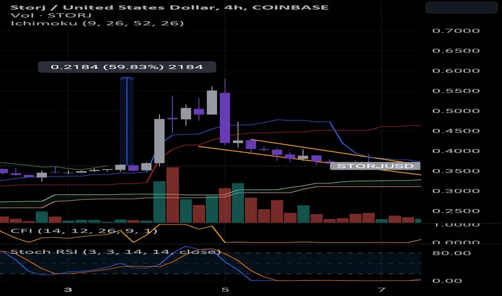Select the 0.2184 (59.83%) measurement label
Screen dimensions: 502x296
(x=127, y=67)
